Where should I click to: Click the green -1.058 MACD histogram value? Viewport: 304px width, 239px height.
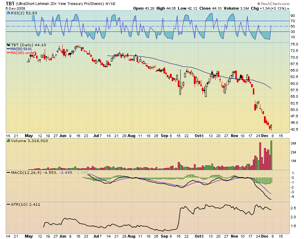tap(82, 172)
